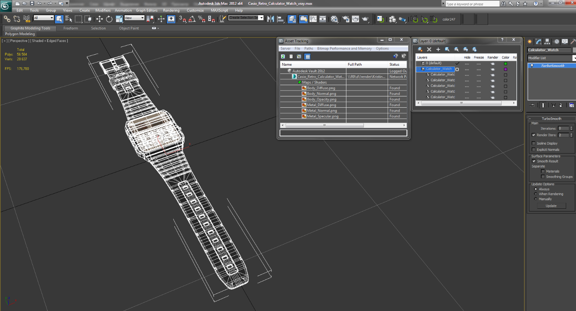Select the Manually update radio button
This screenshot has height=311, width=576.
(536, 199)
